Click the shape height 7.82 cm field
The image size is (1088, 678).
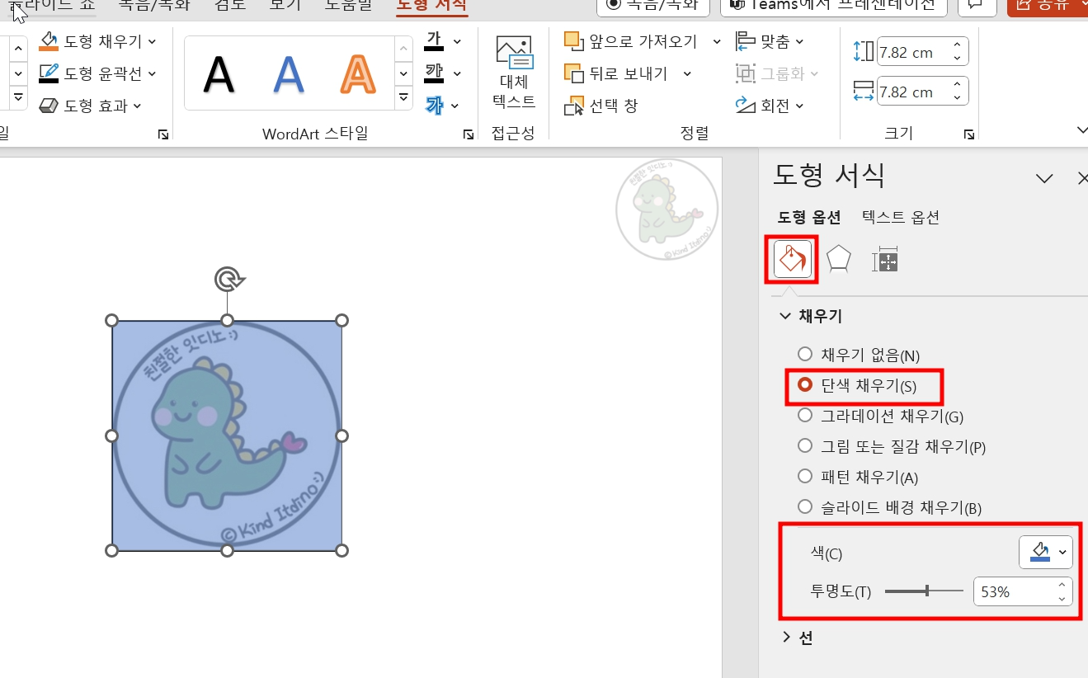tap(914, 52)
